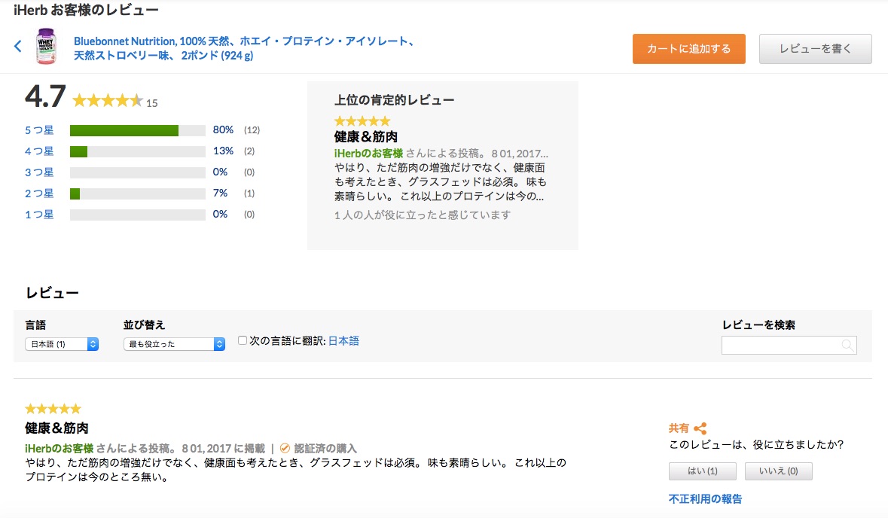Click the five stars above the review 健康&筋肉
Screen dimensions: 888x518
53,409
